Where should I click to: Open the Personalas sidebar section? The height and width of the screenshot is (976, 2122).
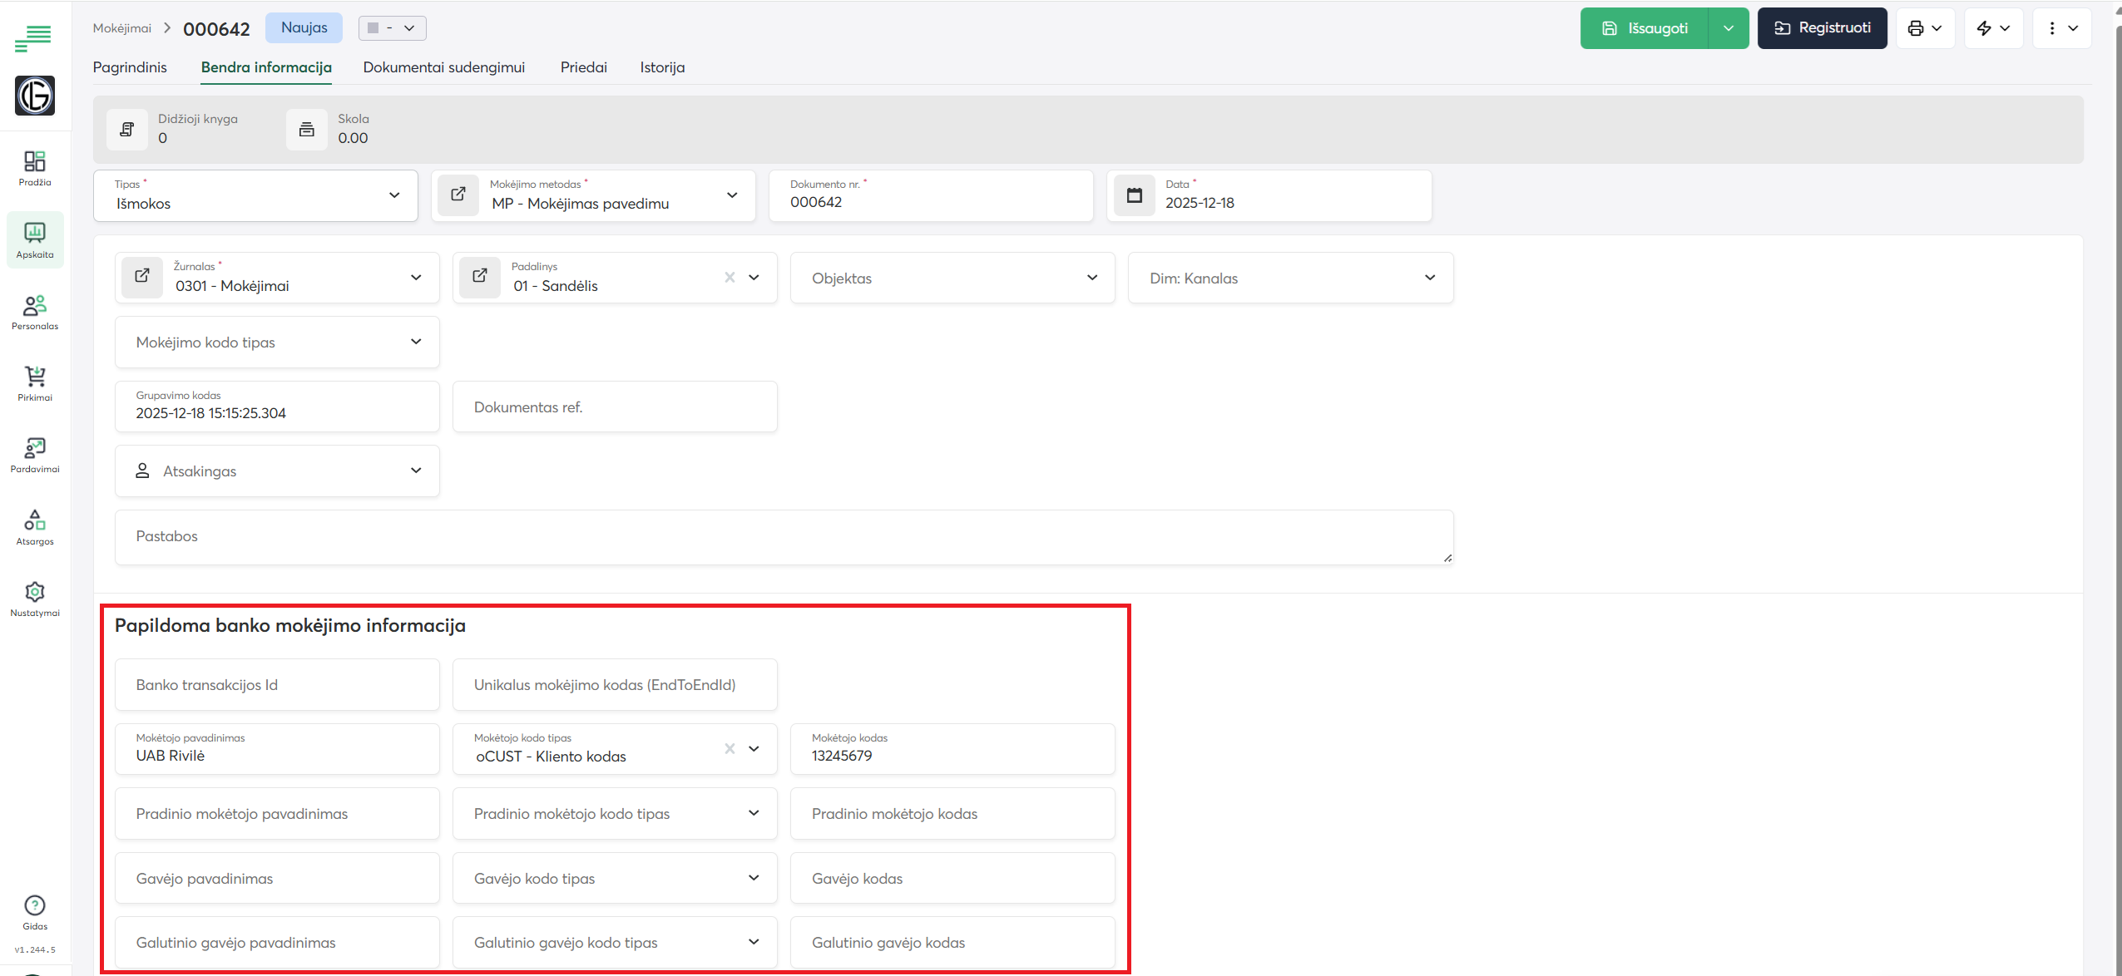click(x=35, y=312)
